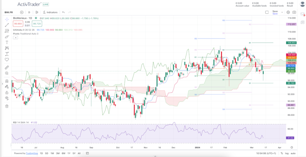Image resolution: width=306 pixels, height=157 pixels.
Task: Open the D interval dropdown
Action: pos(29,12)
